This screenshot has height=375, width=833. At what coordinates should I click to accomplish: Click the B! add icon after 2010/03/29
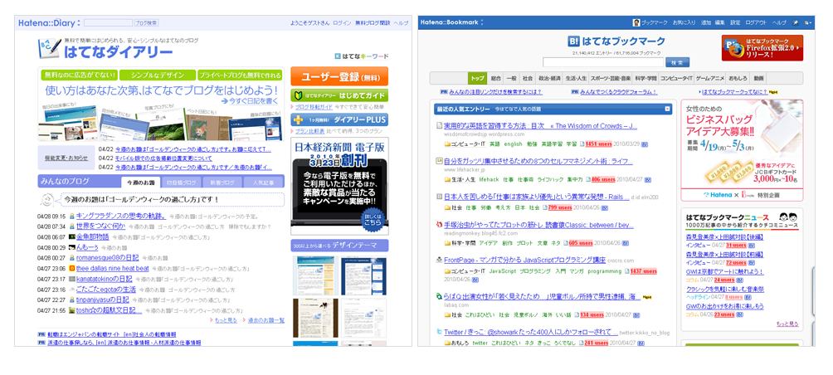(x=645, y=144)
